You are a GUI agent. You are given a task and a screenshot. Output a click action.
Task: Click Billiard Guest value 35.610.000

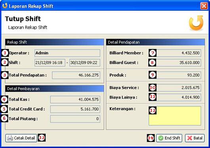[x=175, y=63]
